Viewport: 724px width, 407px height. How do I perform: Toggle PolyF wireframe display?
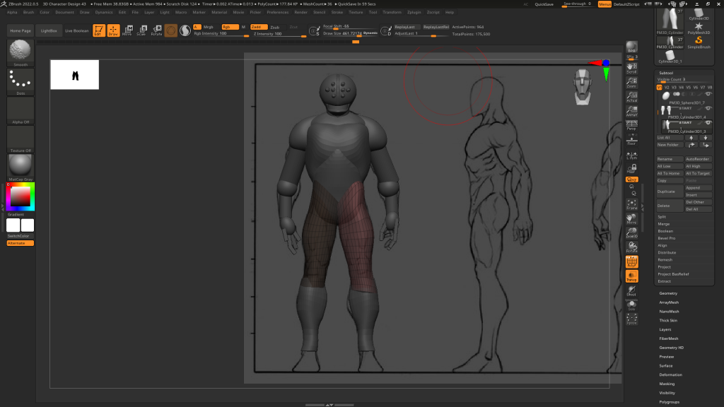click(631, 262)
